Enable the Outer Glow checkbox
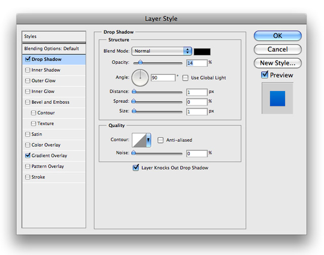 (x=28, y=81)
